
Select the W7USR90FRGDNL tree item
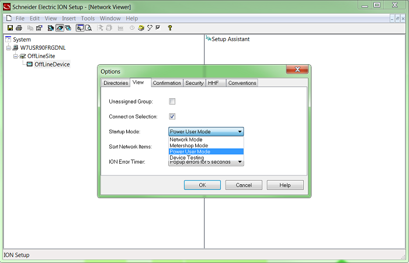point(43,48)
